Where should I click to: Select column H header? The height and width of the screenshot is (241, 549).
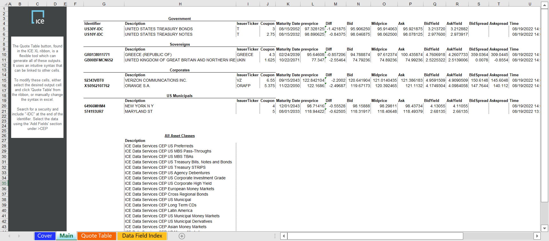[180, 4]
